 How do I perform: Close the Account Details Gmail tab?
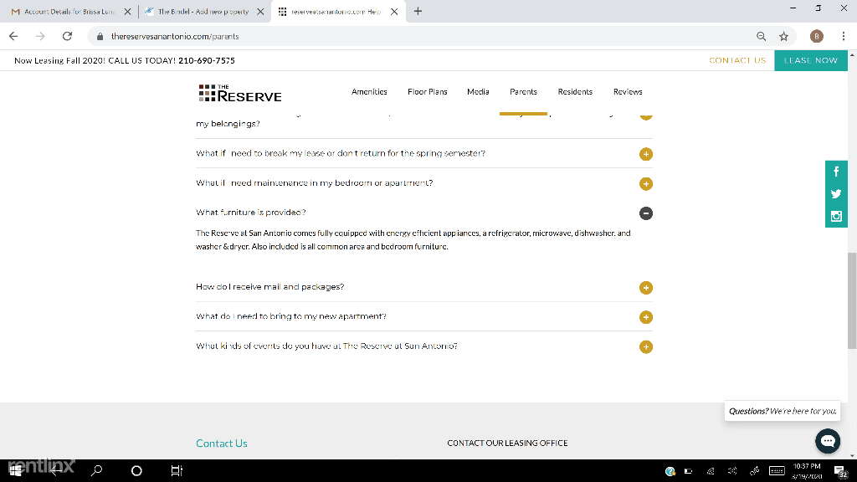click(127, 12)
